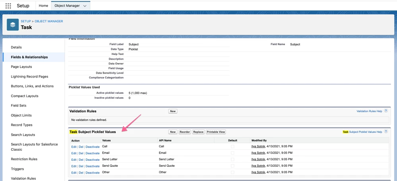Click the Modified By column header
This screenshot has width=397, height=181.
(x=259, y=140)
